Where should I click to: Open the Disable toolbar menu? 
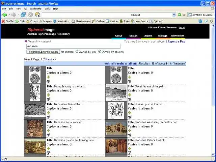coord(8,21)
